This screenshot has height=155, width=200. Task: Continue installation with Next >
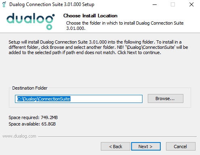click(146, 147)
